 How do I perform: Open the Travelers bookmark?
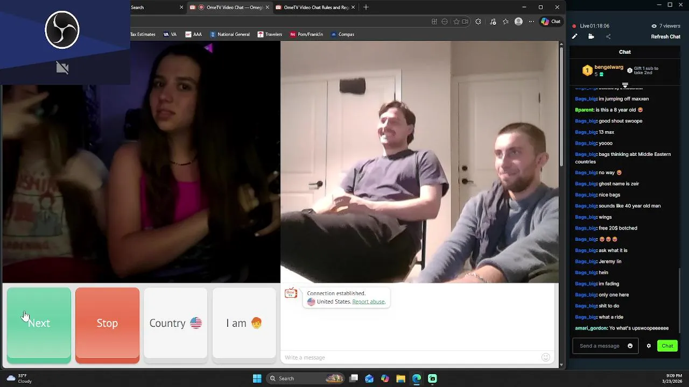tap(270, 34)
